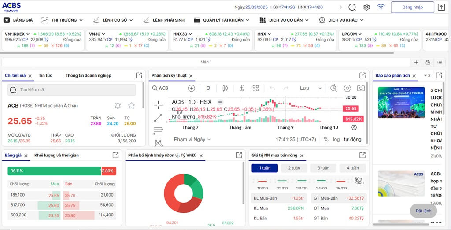Click the add symbol compare plus icon
The width and height of the screenshot is (451, 230).
[x=191, y=88]
